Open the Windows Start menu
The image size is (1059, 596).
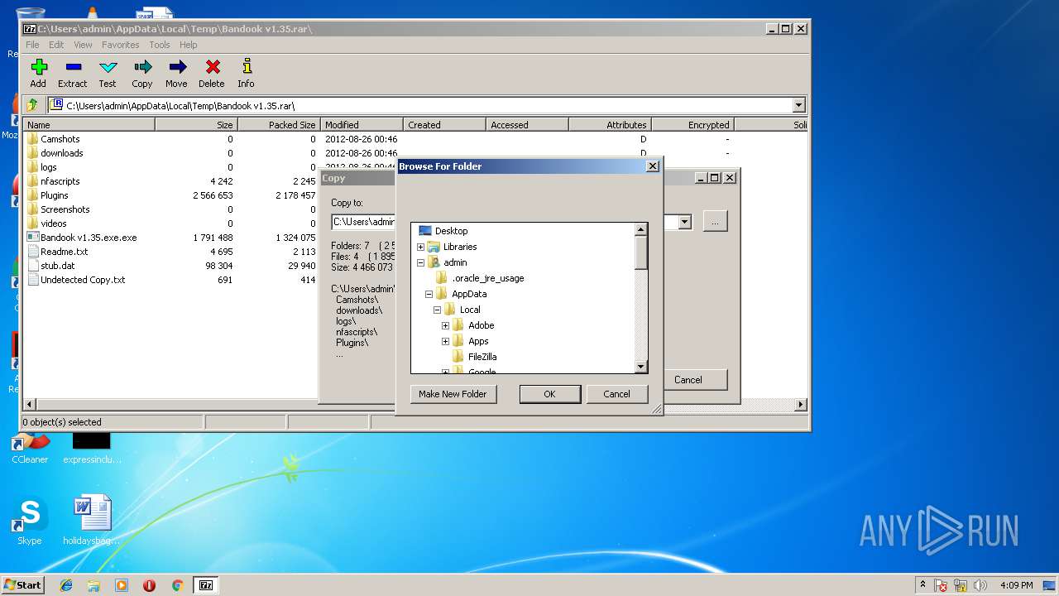tap(23, 585)
